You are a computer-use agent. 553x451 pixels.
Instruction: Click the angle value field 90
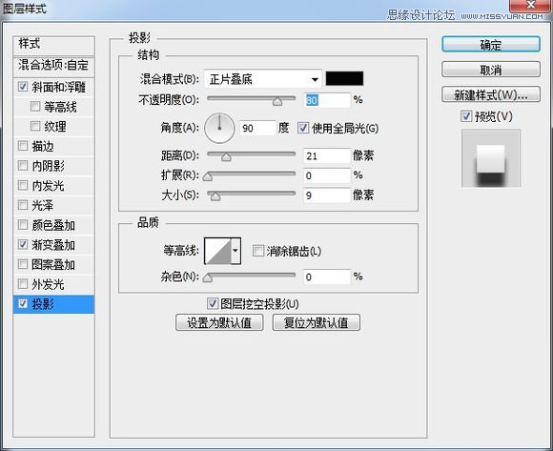pos(257,128)
